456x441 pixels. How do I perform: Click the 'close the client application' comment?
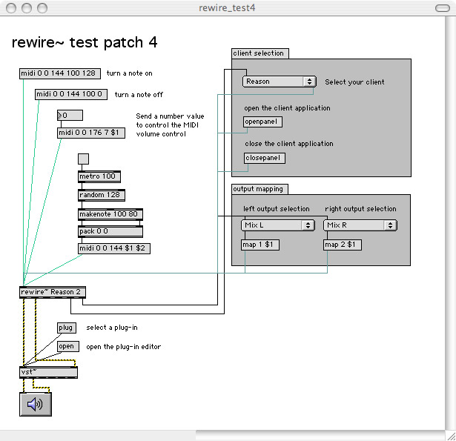289,144
